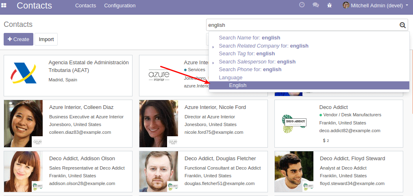Click Madrid, Spain address text
413x196 pixels.
coord(63,80)
